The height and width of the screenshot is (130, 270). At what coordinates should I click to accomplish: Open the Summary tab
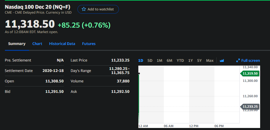pyautogui.click(x=17, y=44)
